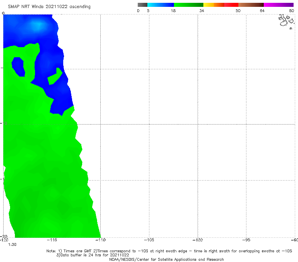The height and width of the screenshot is (262, 298).
Task: Click the gray segment of the color bar
Action: tap(143, 5)
